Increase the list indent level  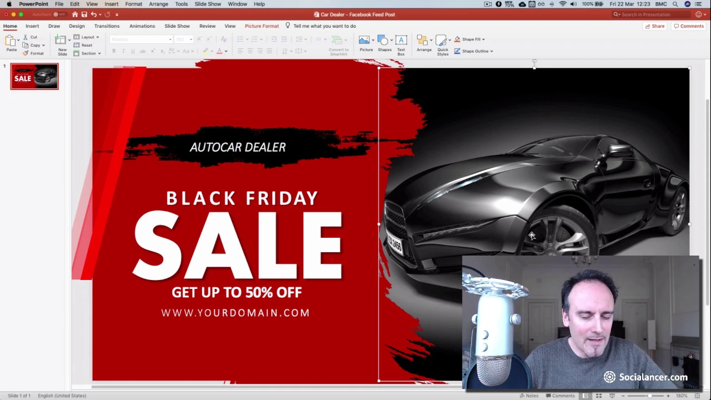point(284,39)
